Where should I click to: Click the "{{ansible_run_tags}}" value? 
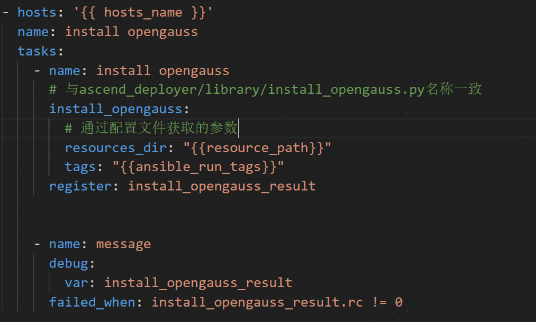(x=198, y=166)
